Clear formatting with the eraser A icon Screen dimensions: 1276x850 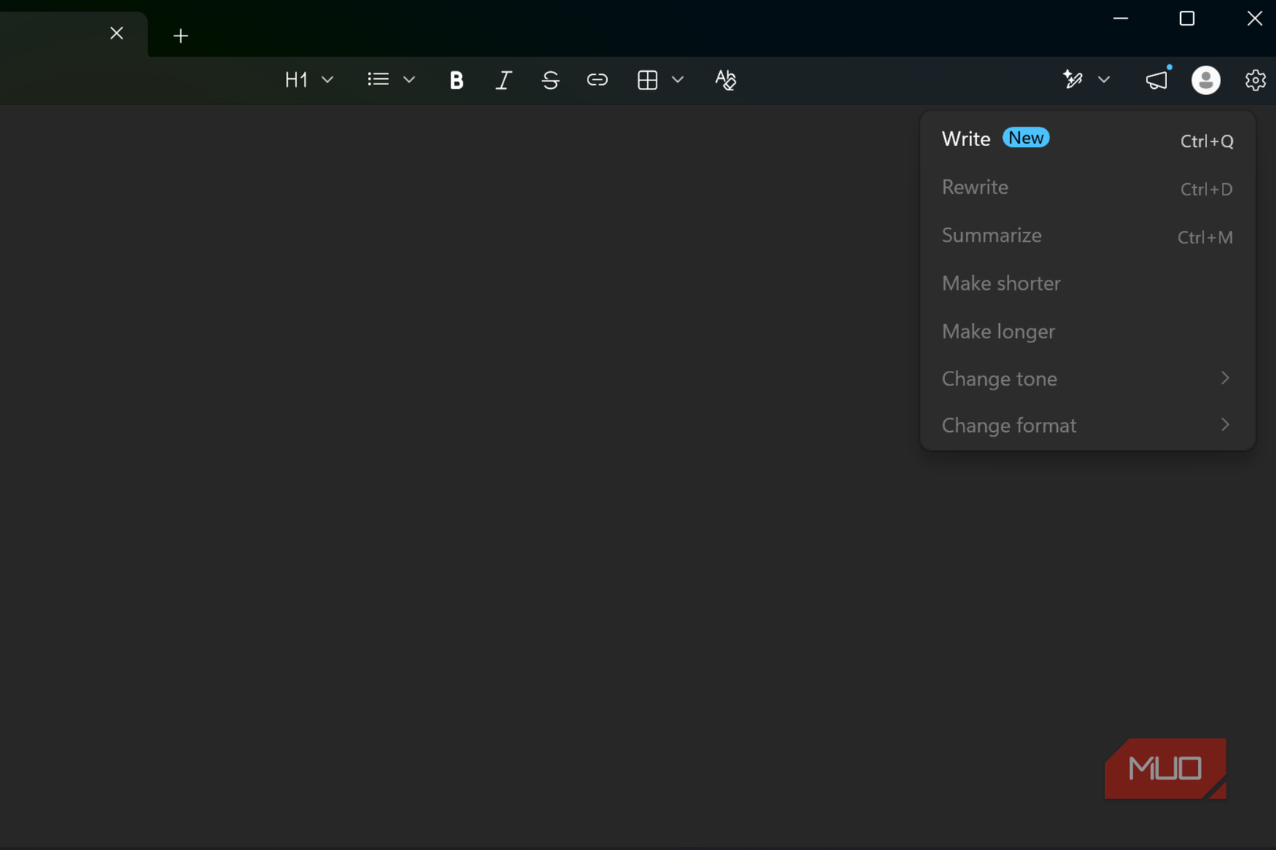pos(725,80)
